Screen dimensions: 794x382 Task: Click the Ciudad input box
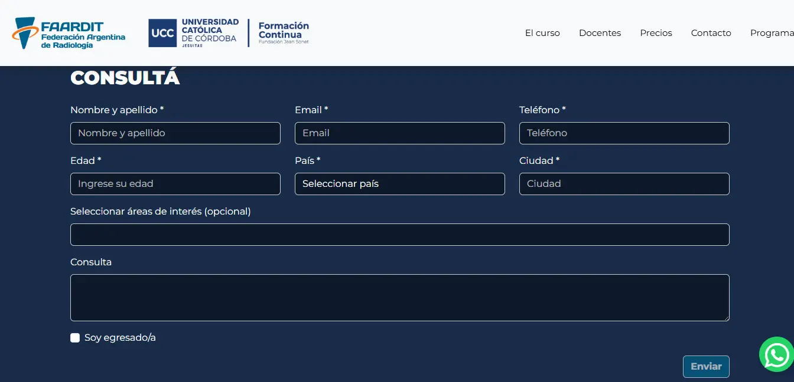[624, 184]
